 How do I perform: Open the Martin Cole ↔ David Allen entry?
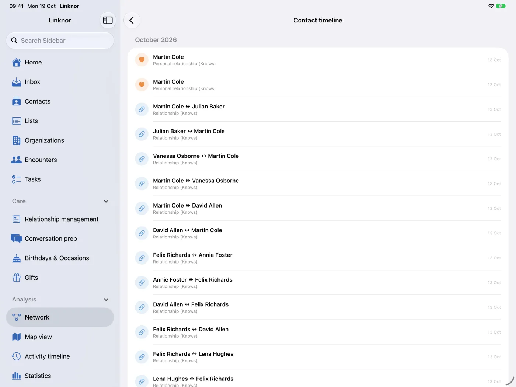(318, 208)
